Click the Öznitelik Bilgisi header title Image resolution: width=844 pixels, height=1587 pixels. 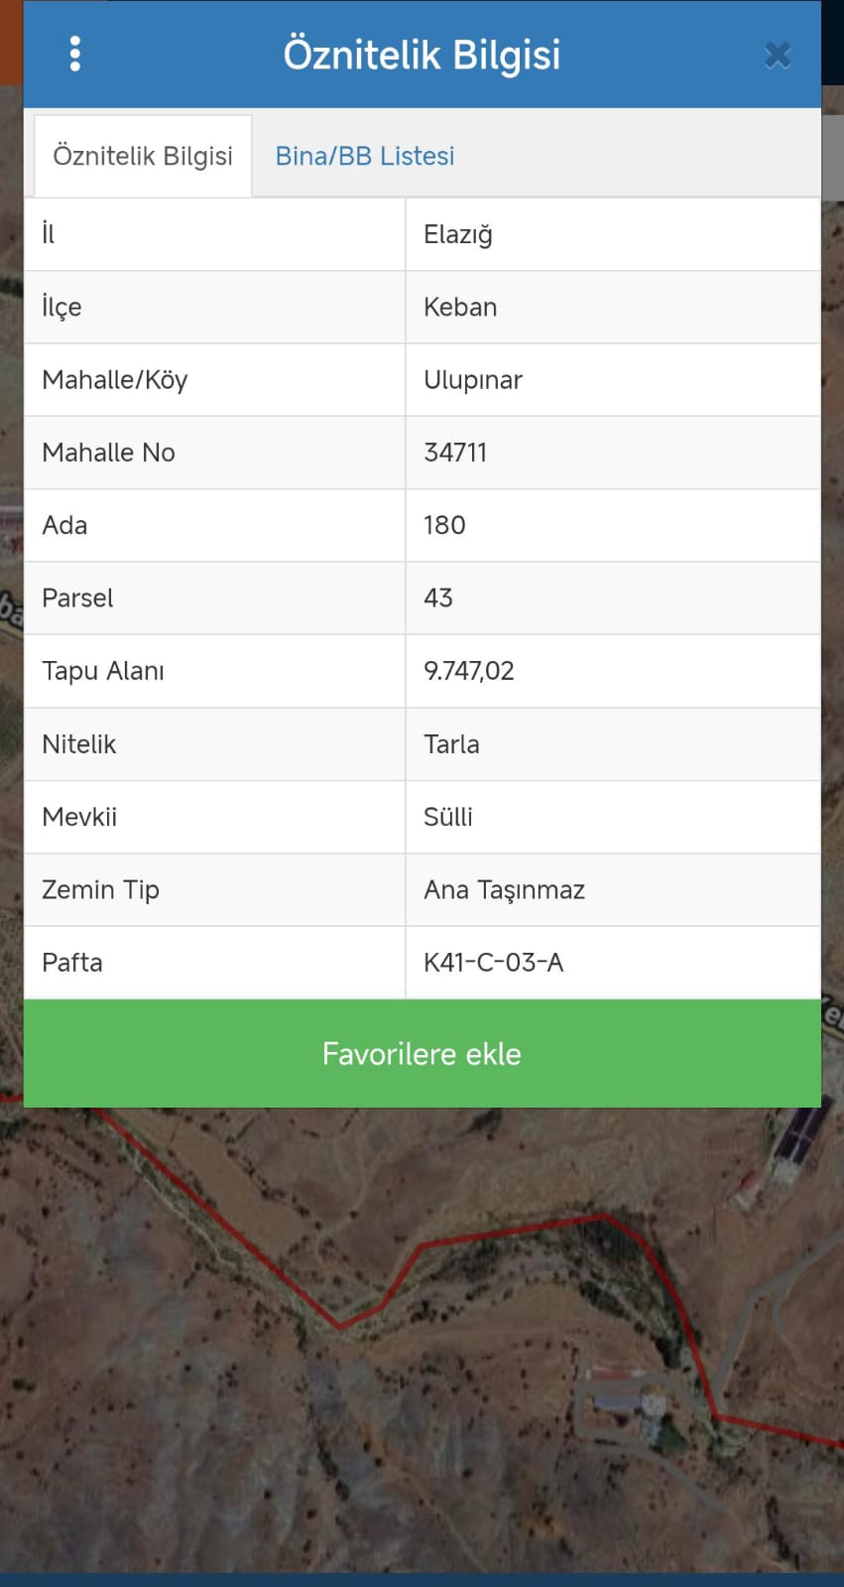coord(422,55)
